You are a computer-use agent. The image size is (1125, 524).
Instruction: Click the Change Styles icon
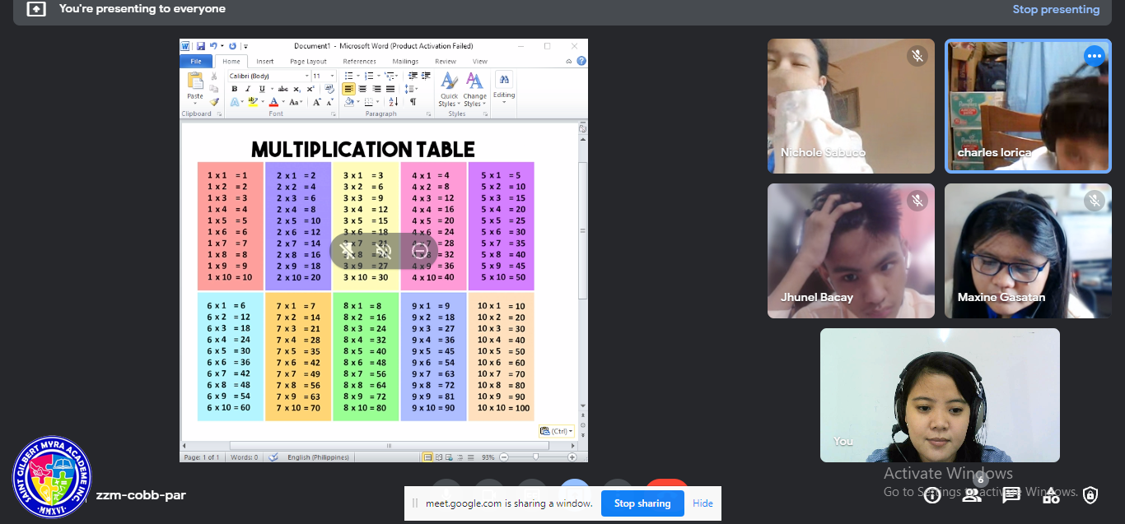pyautogui.click(x=474, y=81)
